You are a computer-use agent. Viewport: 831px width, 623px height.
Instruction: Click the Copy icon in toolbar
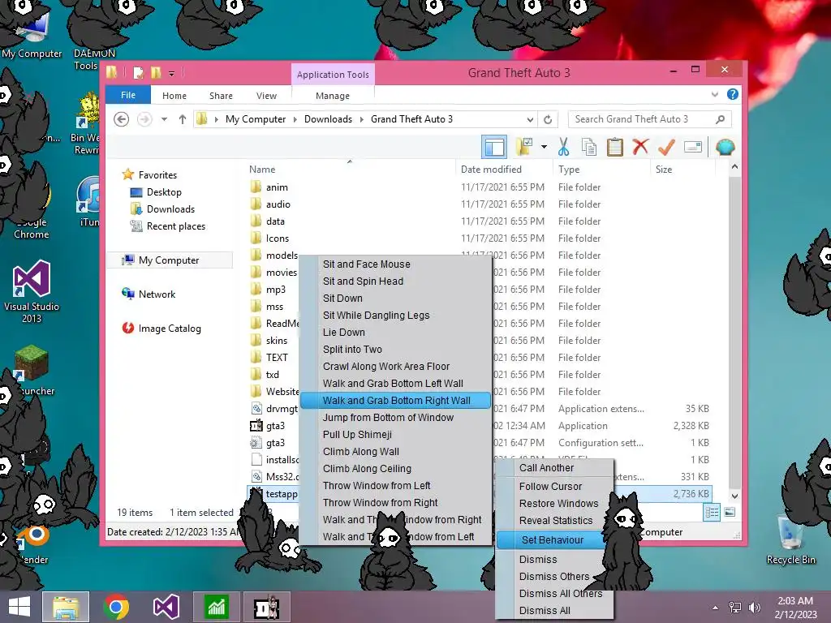tap(589, 147)
